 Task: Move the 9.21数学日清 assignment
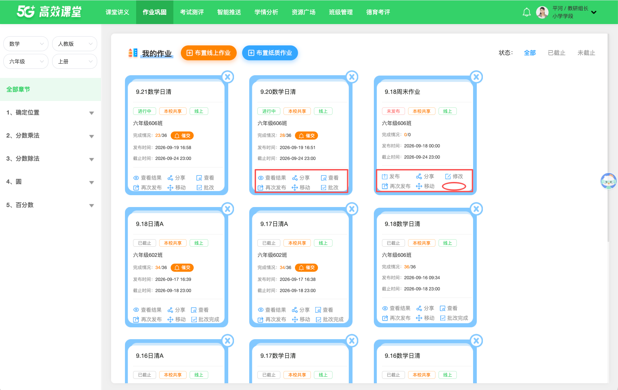pos(176,188)
